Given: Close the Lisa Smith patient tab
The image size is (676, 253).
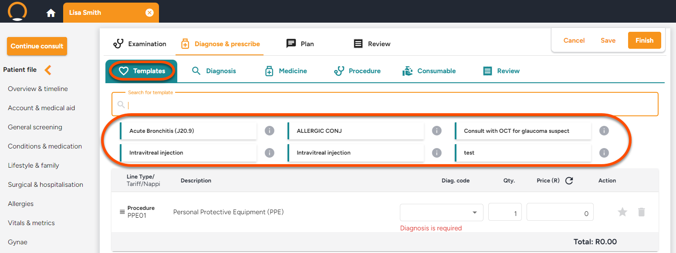Looking at the screenshot, I should pyautogui.click(x=149, y=13).
